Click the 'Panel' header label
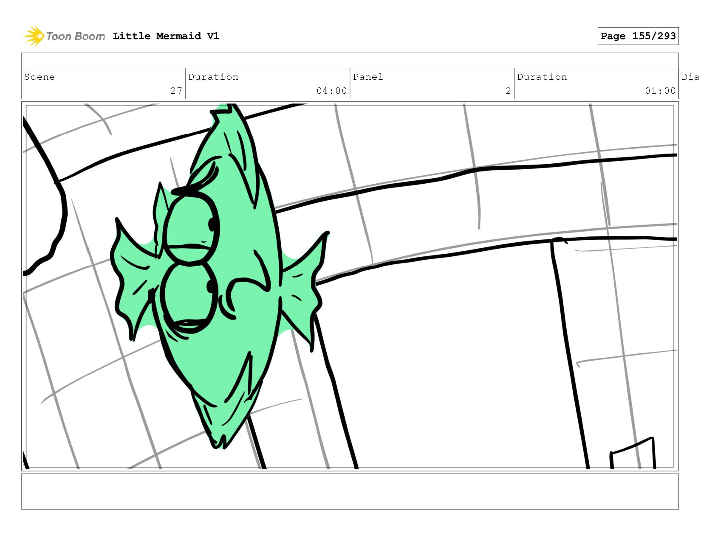This screenshot has width=701, height=541. (368, 77)
